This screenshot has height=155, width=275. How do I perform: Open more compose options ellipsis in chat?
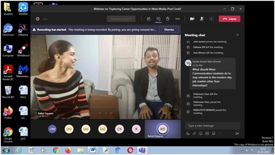[x=220, y=134]
